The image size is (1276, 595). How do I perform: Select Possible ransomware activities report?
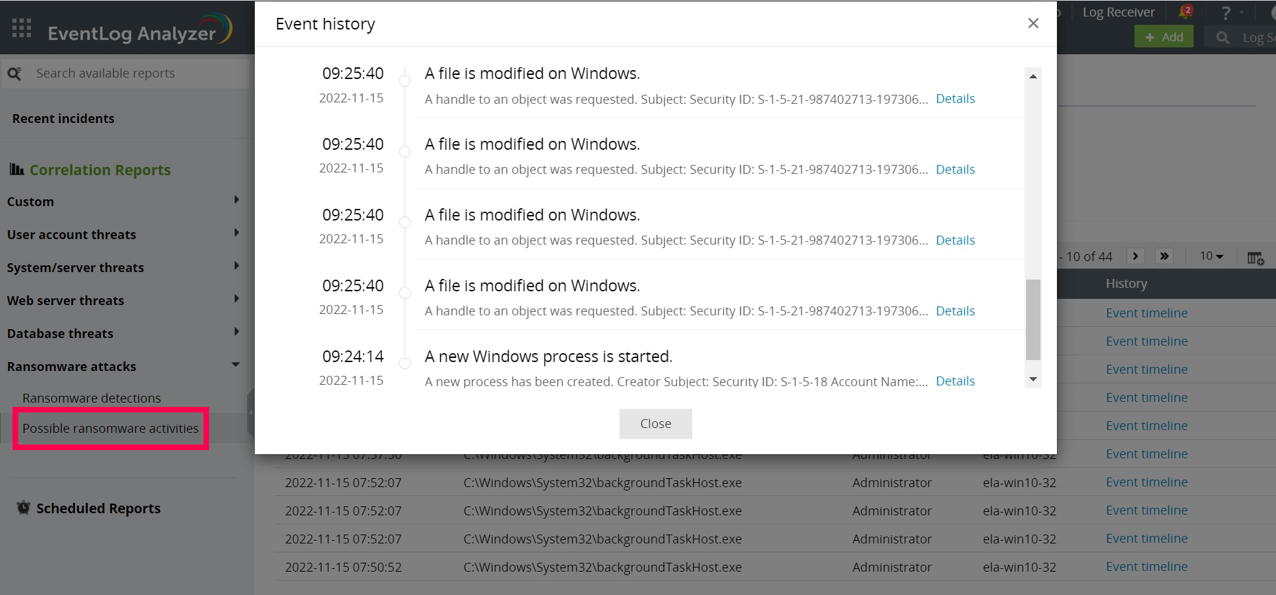pos(111,429)
